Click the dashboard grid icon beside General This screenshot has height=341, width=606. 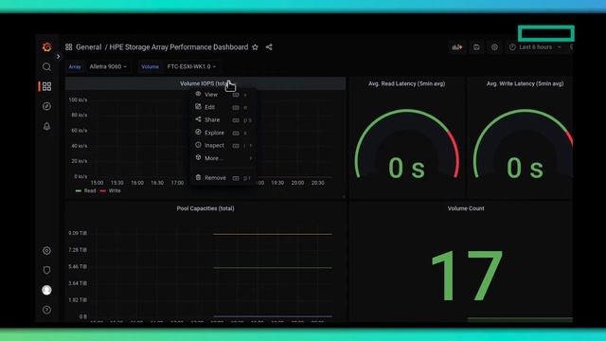[x=69, y=47]
